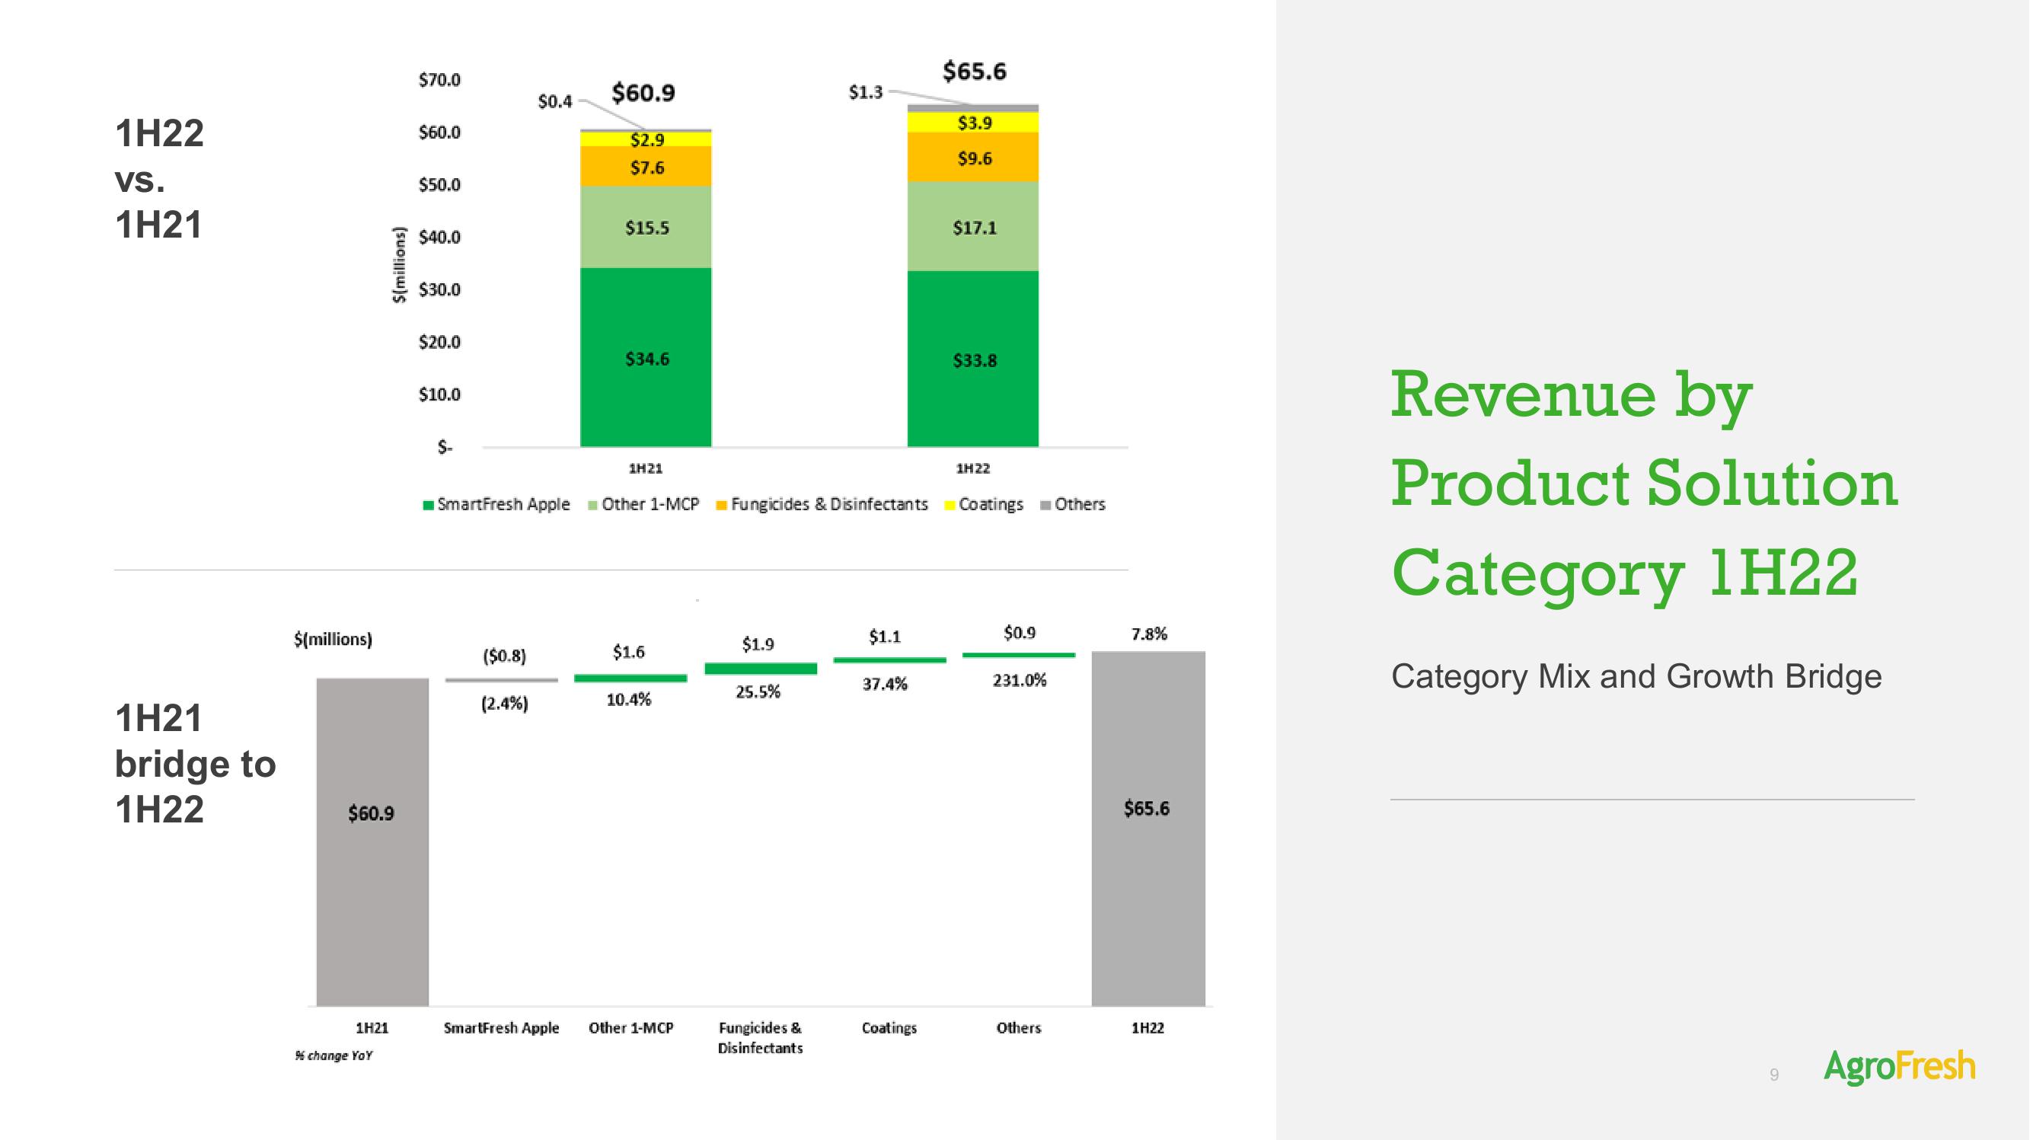The height and width of the screenshot is (1140, 2030).
Task: Click the 25.5% change label
Action: pos(758,691)
